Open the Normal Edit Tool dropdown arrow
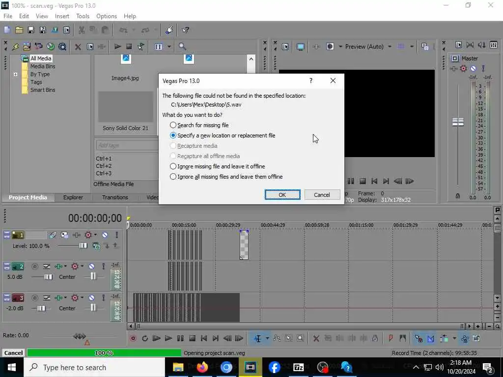This screenshot has width=503, height=377. pos(267,338)
